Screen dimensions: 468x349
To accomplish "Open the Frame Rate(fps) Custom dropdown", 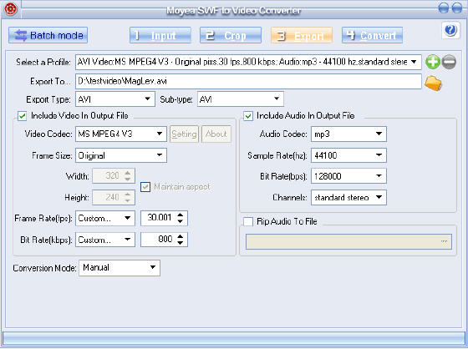I will [x=105, y=219].
